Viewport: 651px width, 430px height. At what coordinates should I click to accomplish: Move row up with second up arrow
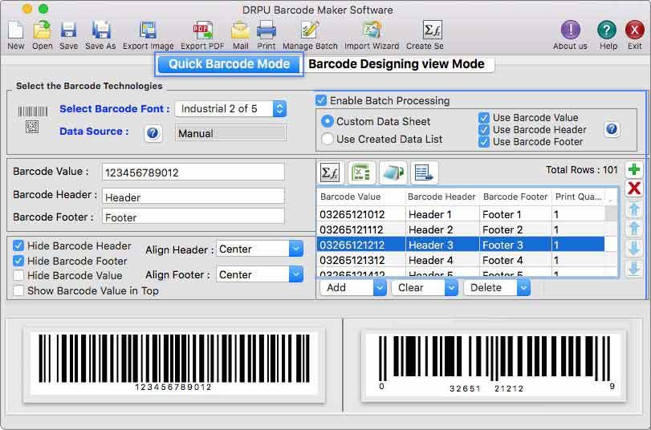pos(634,229)
